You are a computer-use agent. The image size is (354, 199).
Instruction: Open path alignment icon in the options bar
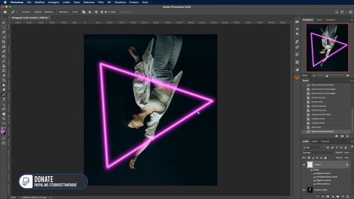(90, 12)
